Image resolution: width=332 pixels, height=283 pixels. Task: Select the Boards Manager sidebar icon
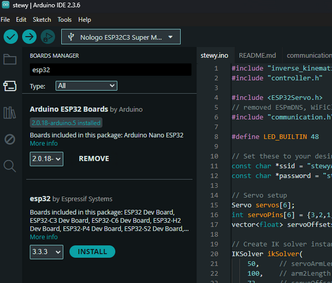point(10,86)
